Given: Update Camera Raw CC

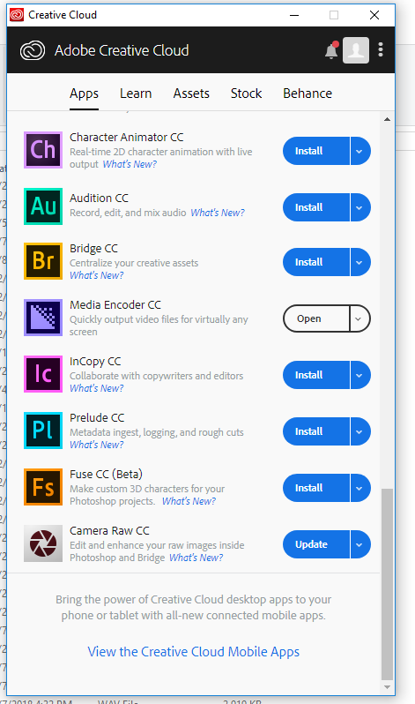Looking at the screenshot, I should click(x=315, y=544).
